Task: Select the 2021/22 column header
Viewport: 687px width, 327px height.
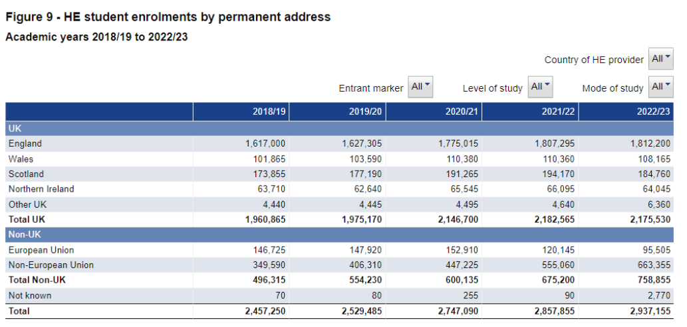Action: 558,112
